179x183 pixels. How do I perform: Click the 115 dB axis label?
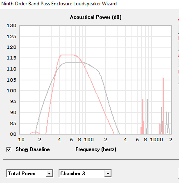click(11, 58)
